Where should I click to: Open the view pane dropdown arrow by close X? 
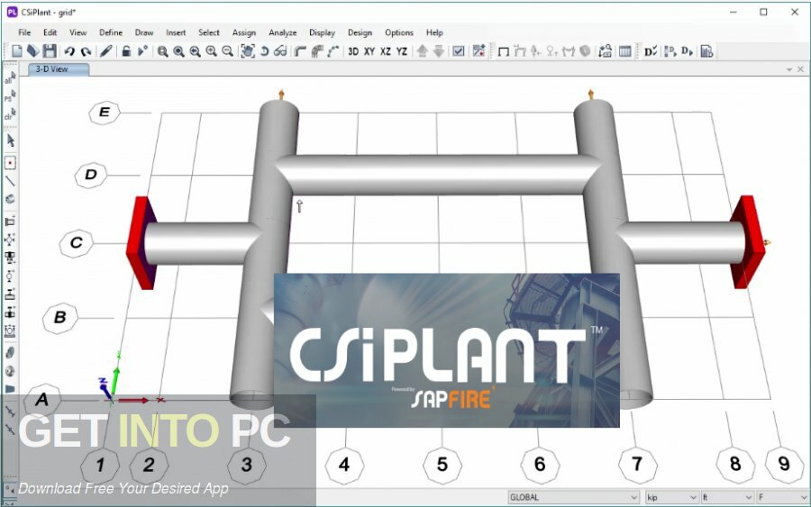tap(789, 69)
